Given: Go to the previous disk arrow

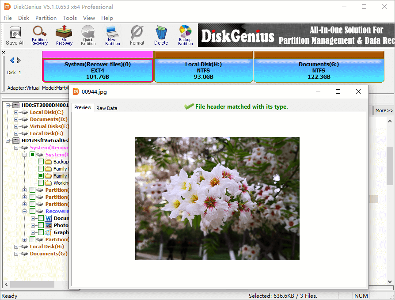Looking at the screenshot, I should (x=12, y=61).
